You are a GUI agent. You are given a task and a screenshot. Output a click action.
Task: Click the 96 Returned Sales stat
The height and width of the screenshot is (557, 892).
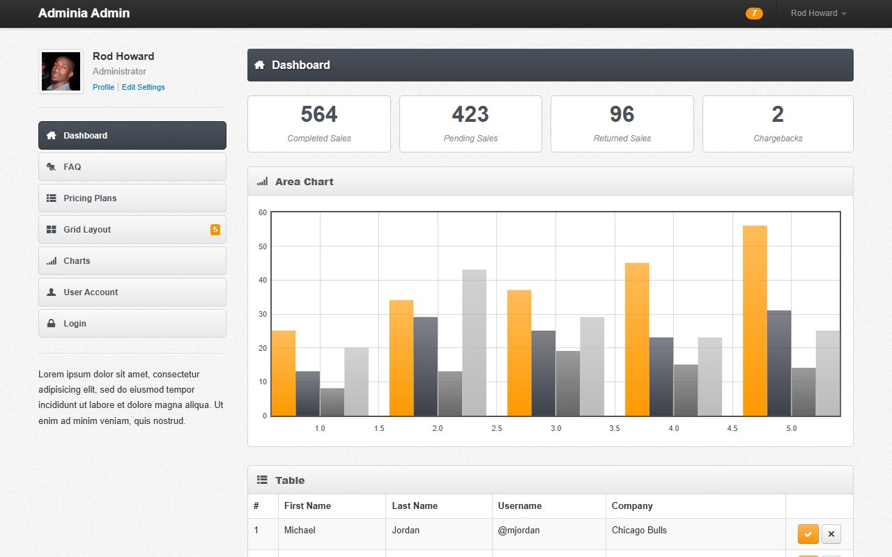[x=622, y=124]
